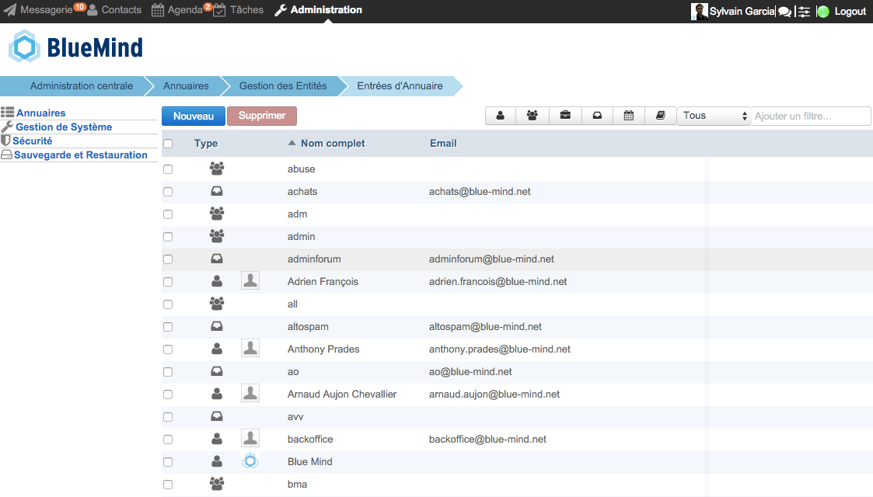Screen dimensions: 873x497
Task: Open Sécurité in left sidebar
Action: coord(33,141)
